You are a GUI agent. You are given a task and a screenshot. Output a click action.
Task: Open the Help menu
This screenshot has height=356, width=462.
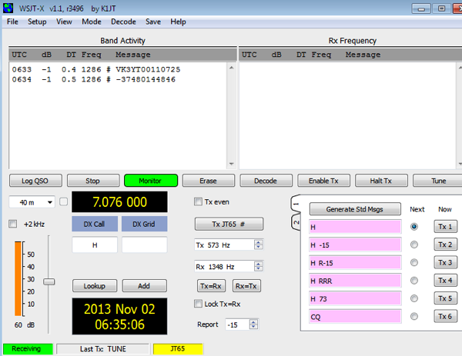(178, 22)
